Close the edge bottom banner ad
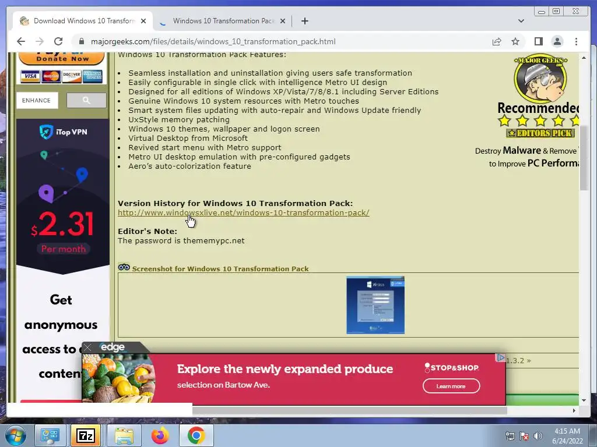Image resolution: width=597 pixels, height=447 pixels. pyautogui.click(x=87, y=347)
